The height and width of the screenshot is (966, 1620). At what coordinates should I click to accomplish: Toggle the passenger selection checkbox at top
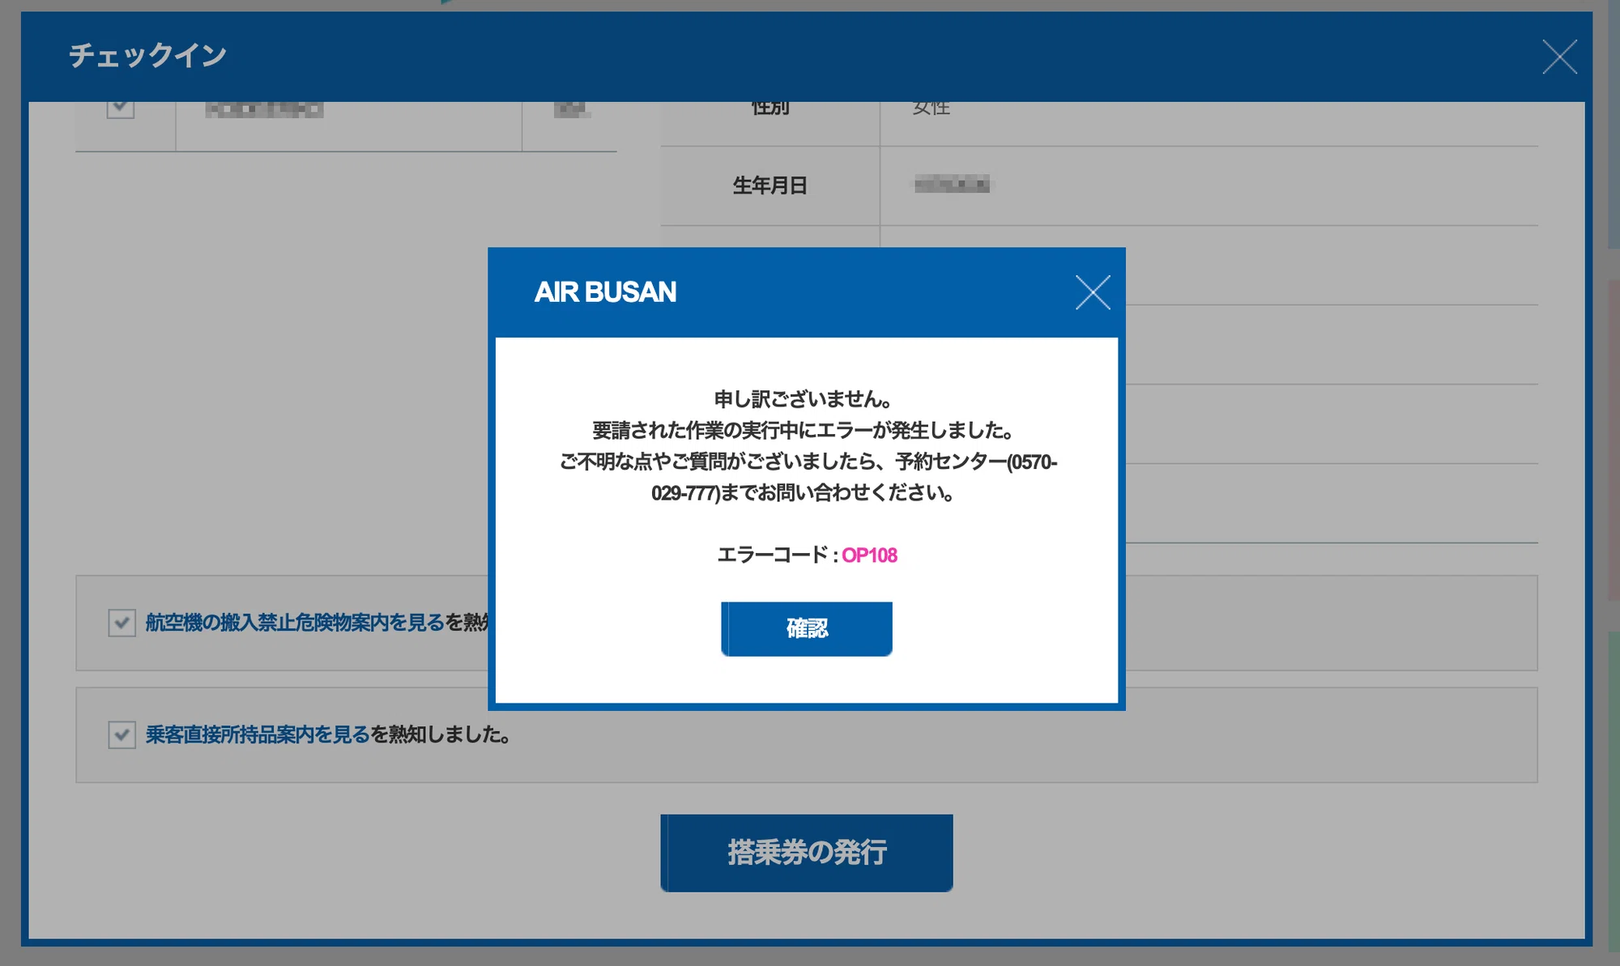click(x=121, y=108)
